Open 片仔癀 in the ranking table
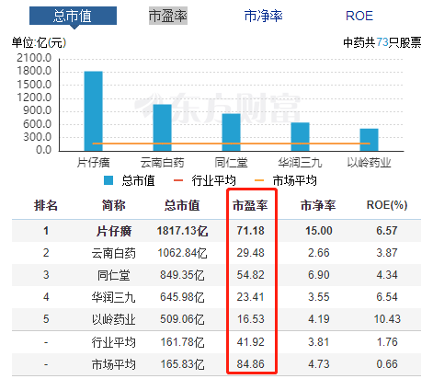This screenshot has height=379, width=433. click(x=114, y=231)
